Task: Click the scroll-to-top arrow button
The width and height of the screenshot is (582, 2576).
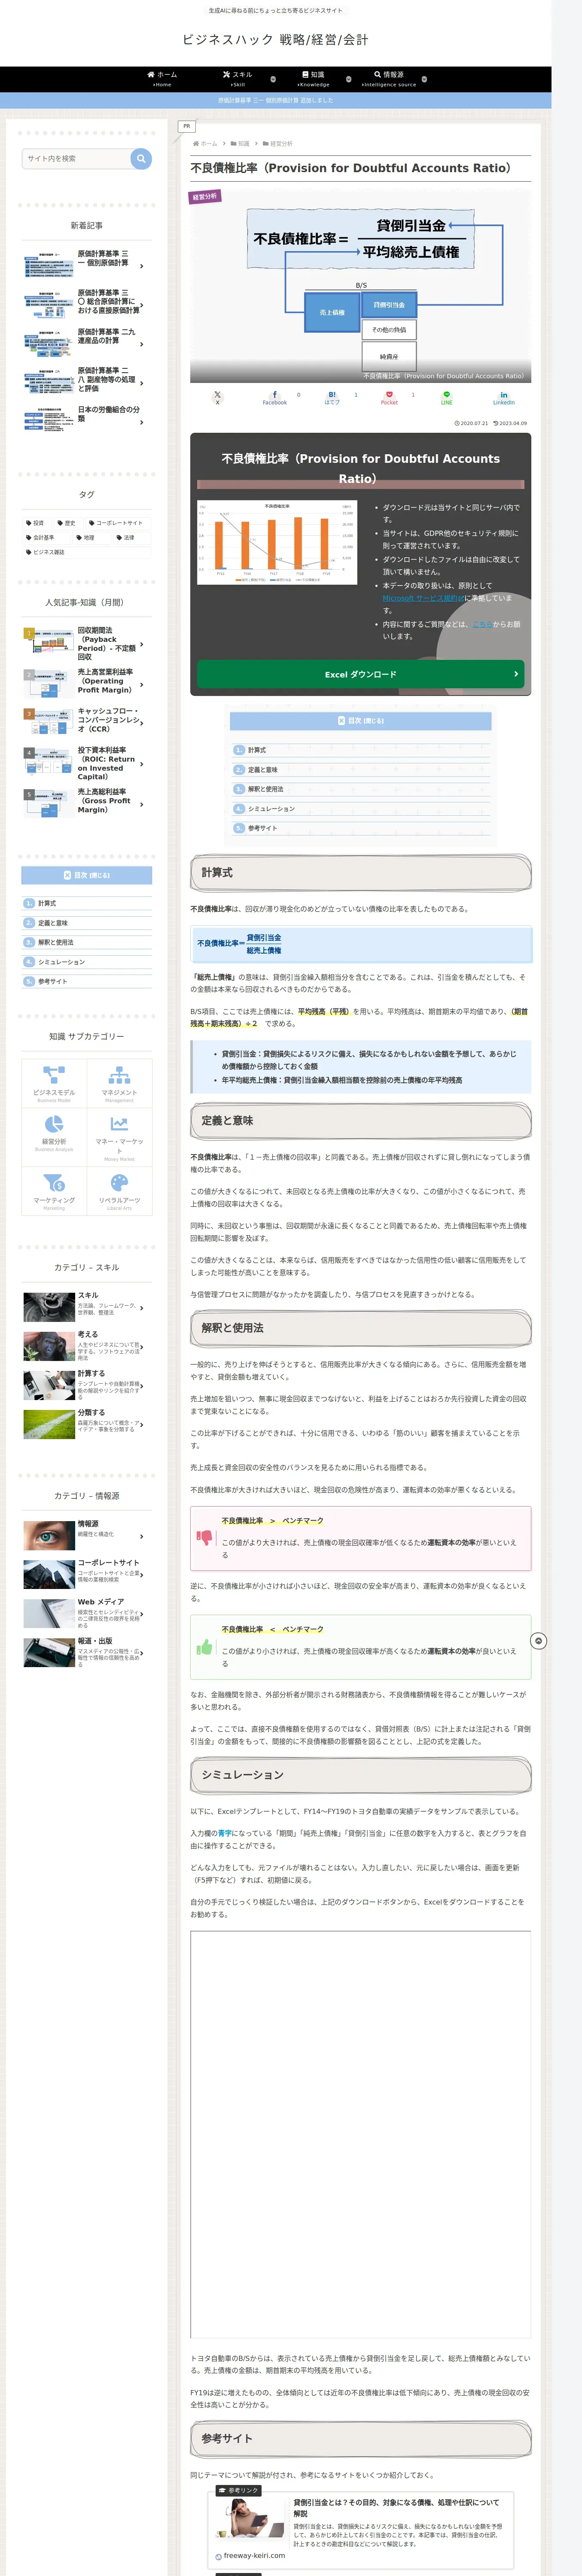Action: 538,1641
